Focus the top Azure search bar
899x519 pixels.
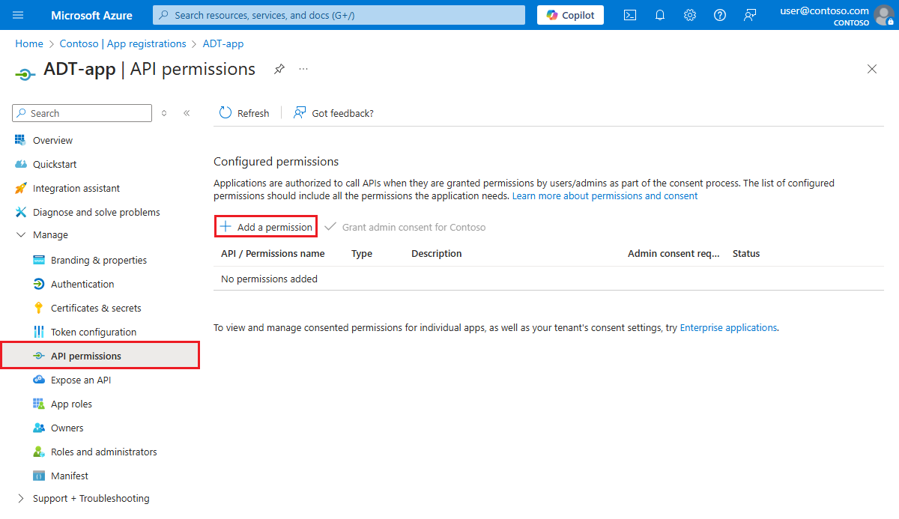click(x=339, y=15)
